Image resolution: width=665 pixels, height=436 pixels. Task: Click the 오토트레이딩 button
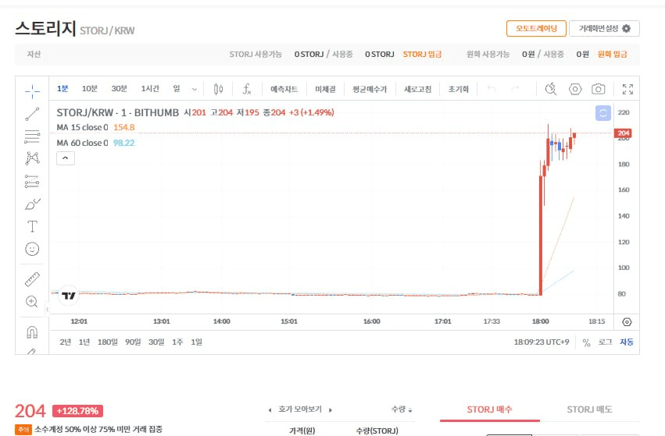click(x=536, y=28)
